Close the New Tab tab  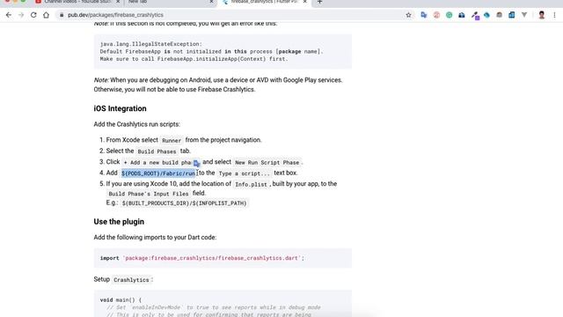[211, 2]
